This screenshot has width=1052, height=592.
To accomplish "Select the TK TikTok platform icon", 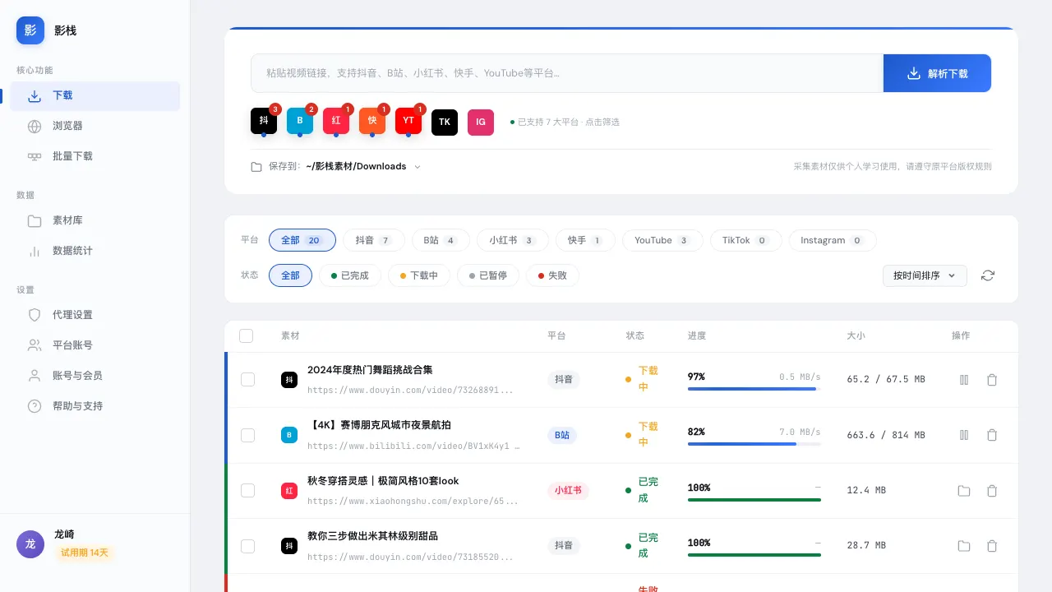I will click(x=445, y=122).
